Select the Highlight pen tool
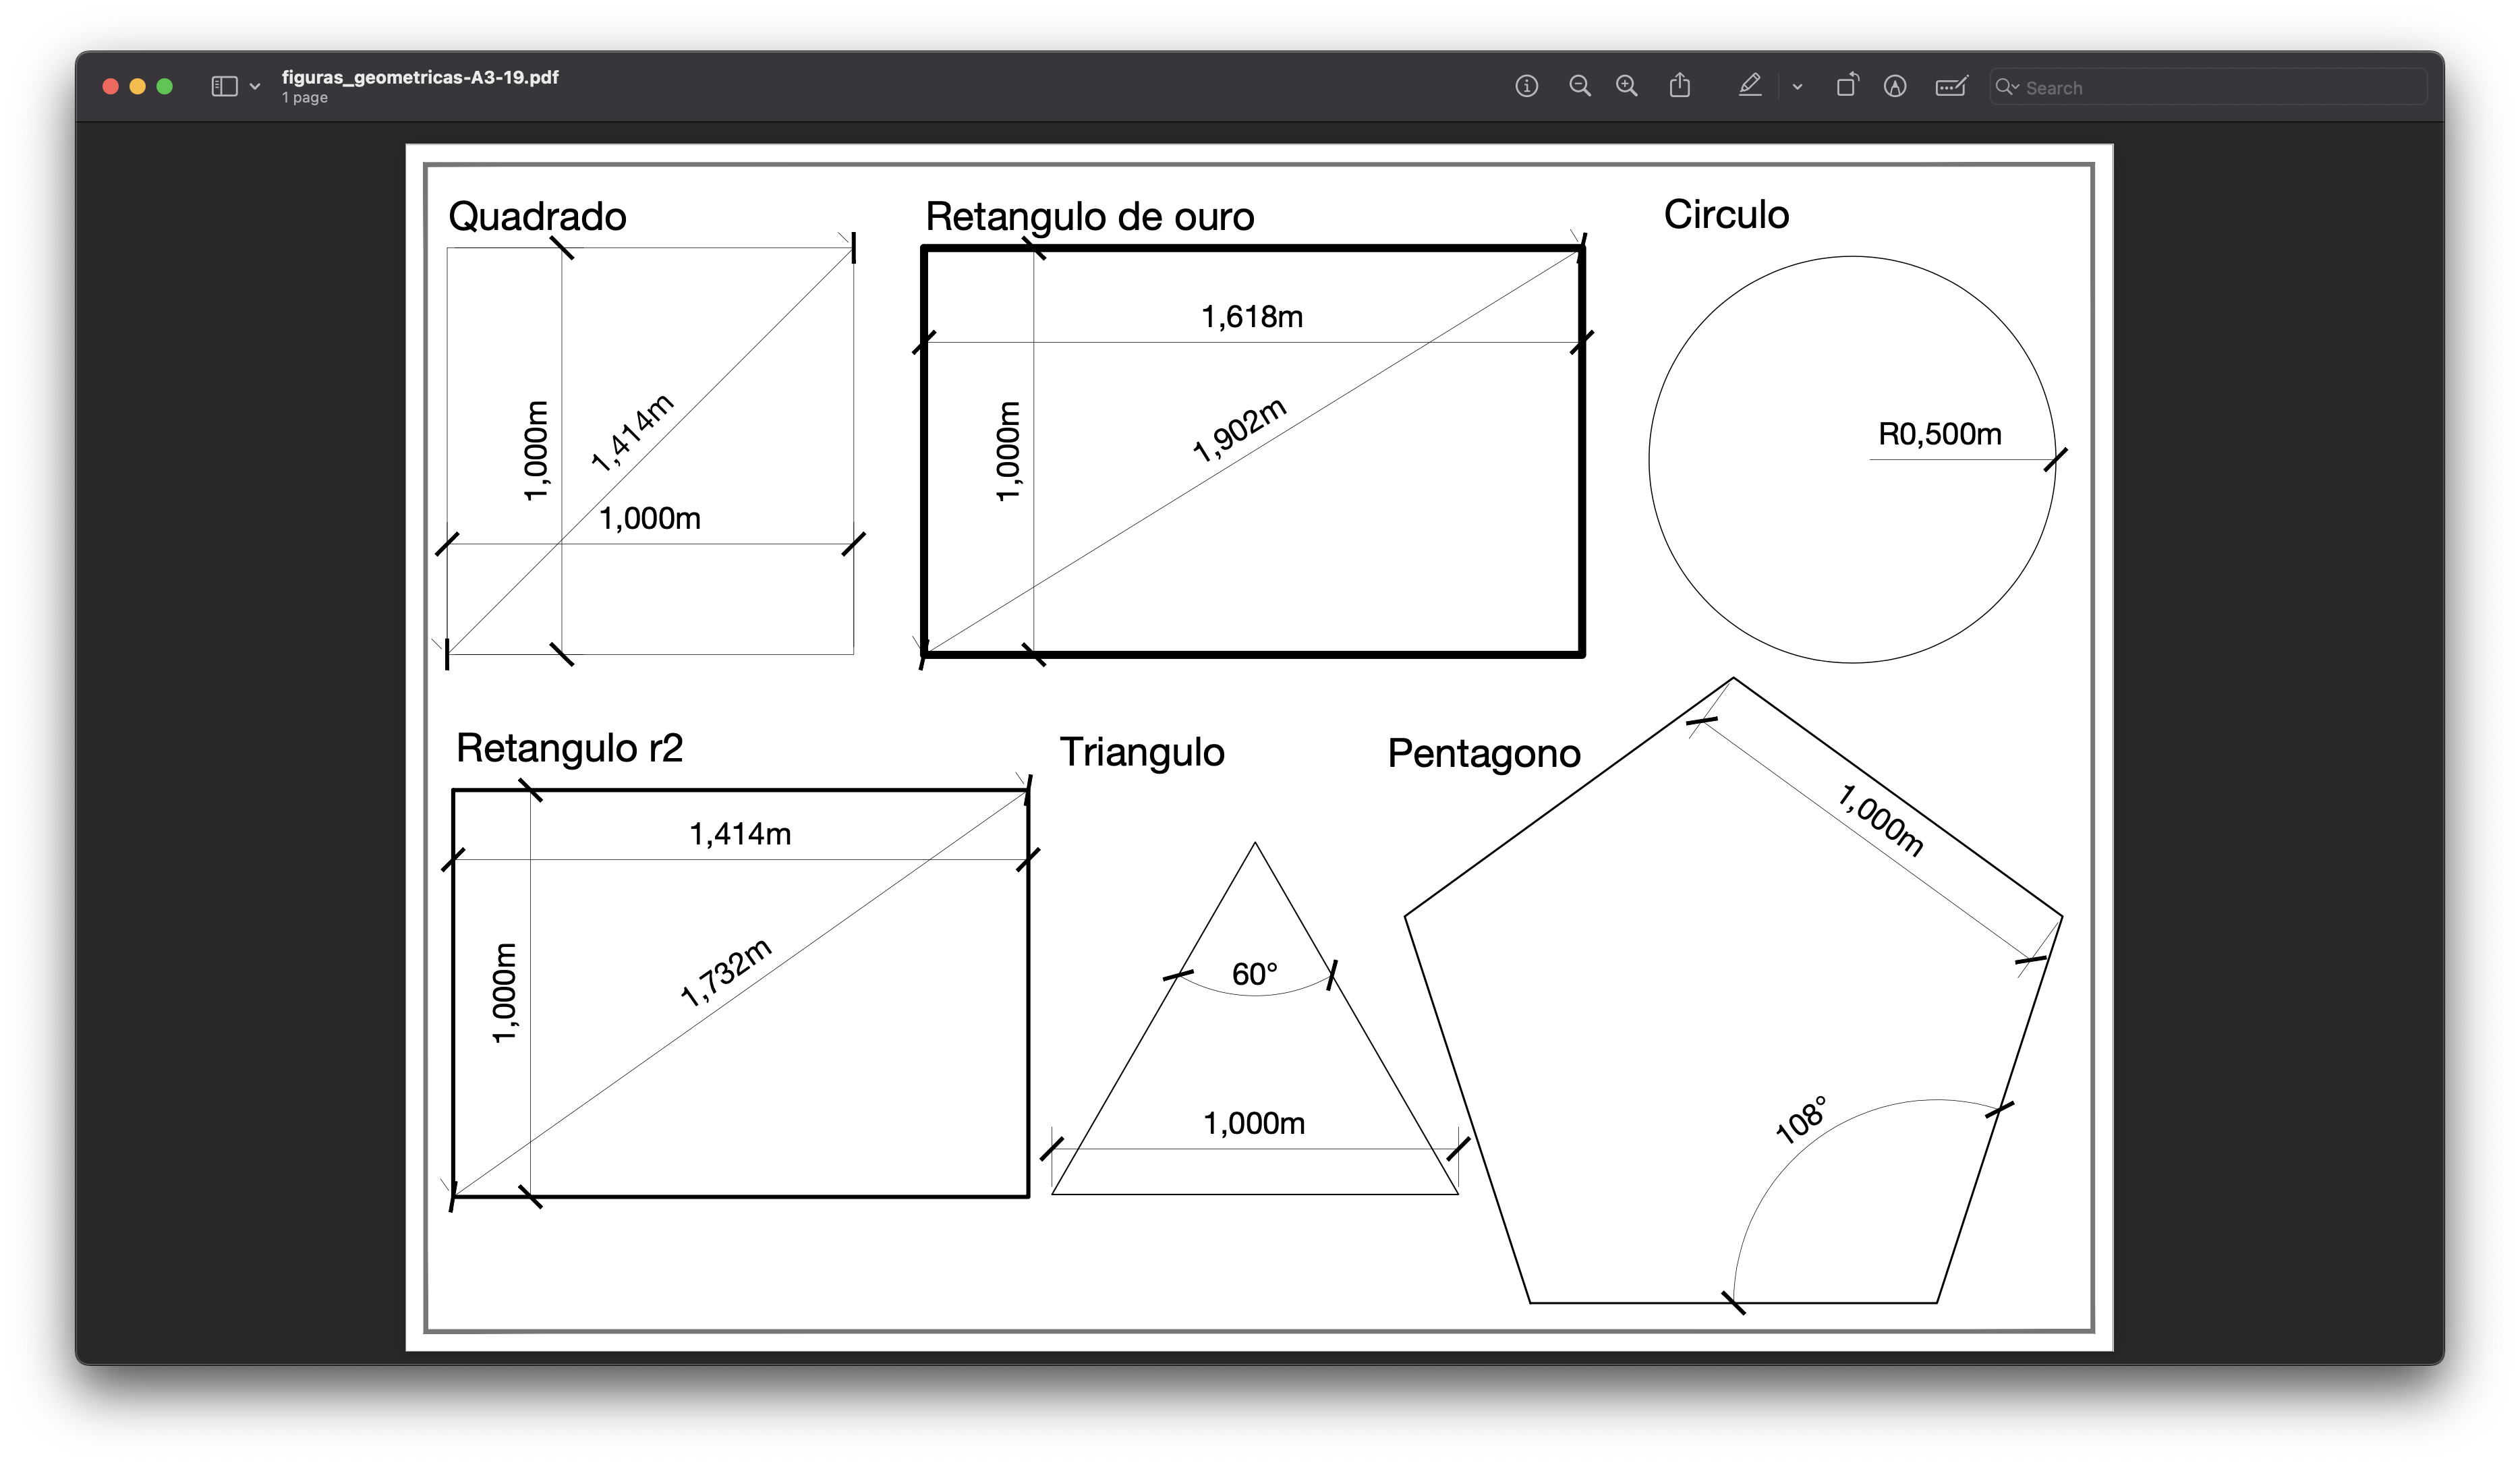 coord(1749,86)
